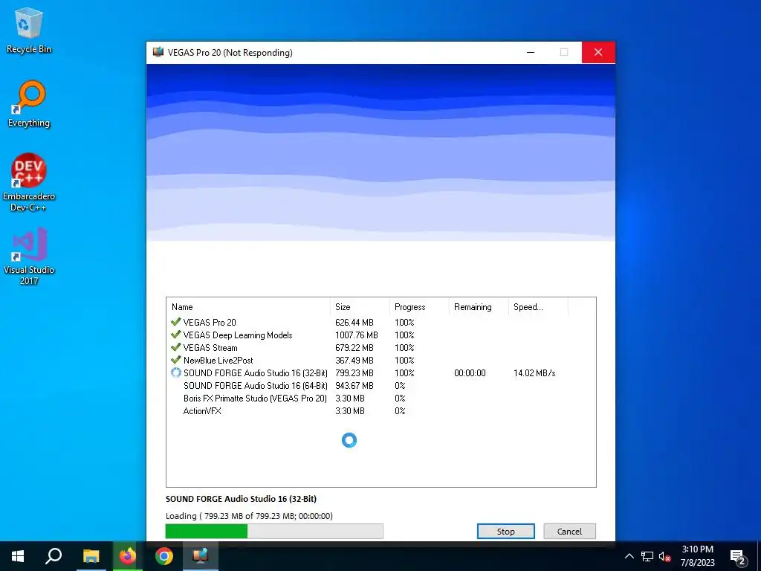Click the checkmark beside VEGAS Stream
The width and height of the screenshot is (761, 571).
[x=175, y=347]
